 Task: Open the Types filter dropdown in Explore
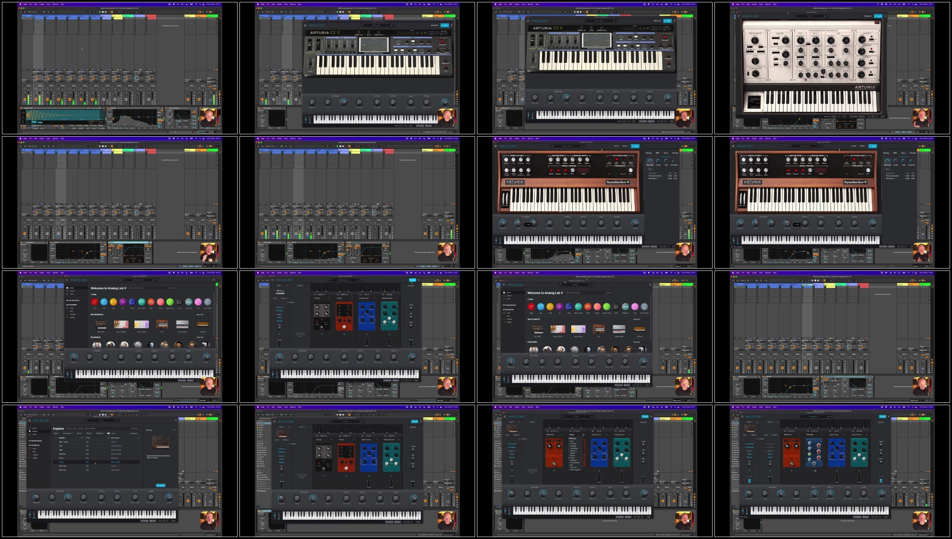[57, 433]
